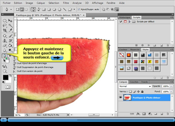Toggle dialog box icon for Scripts par défaut
The width and height of the screenshot is (175, 126).
pos(125,21)
